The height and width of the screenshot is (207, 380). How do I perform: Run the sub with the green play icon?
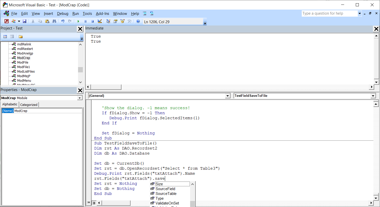(x=78, y=21)
